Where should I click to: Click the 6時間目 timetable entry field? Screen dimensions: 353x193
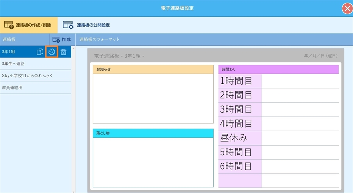[300, 167]
